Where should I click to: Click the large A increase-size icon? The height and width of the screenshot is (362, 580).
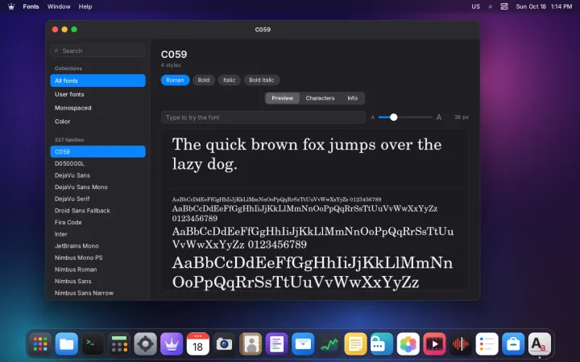pos(439,117)
